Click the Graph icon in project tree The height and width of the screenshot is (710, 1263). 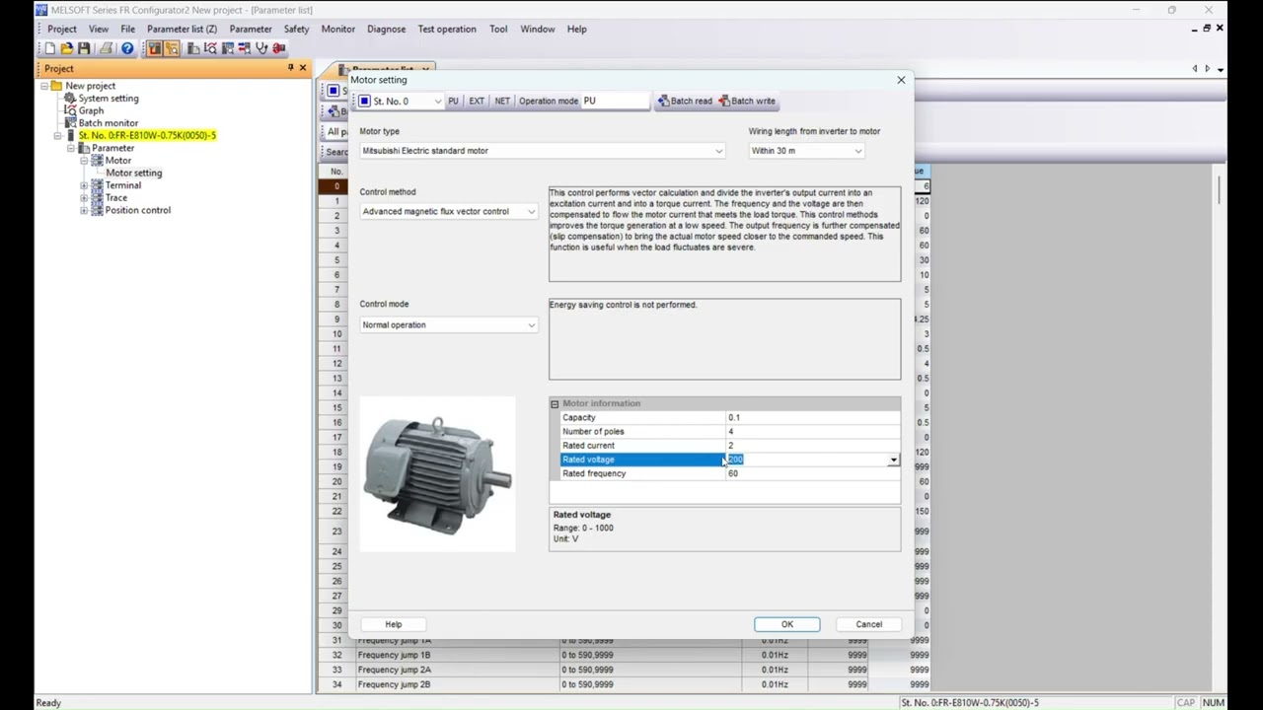click(x=70, y=110)
